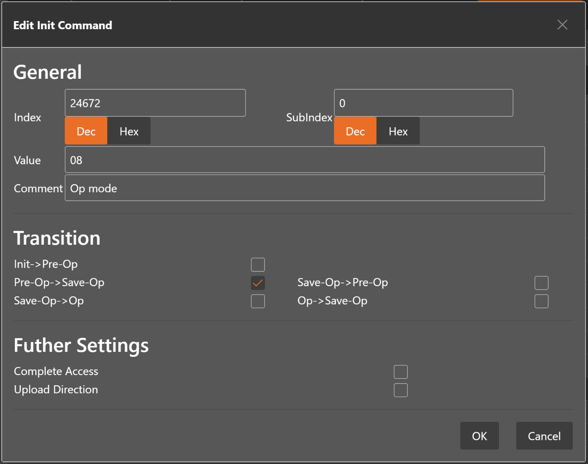Image resolution: width=588 pixels, height=464 pixels.
Task: Click the Cancel button
Action: 544,436
